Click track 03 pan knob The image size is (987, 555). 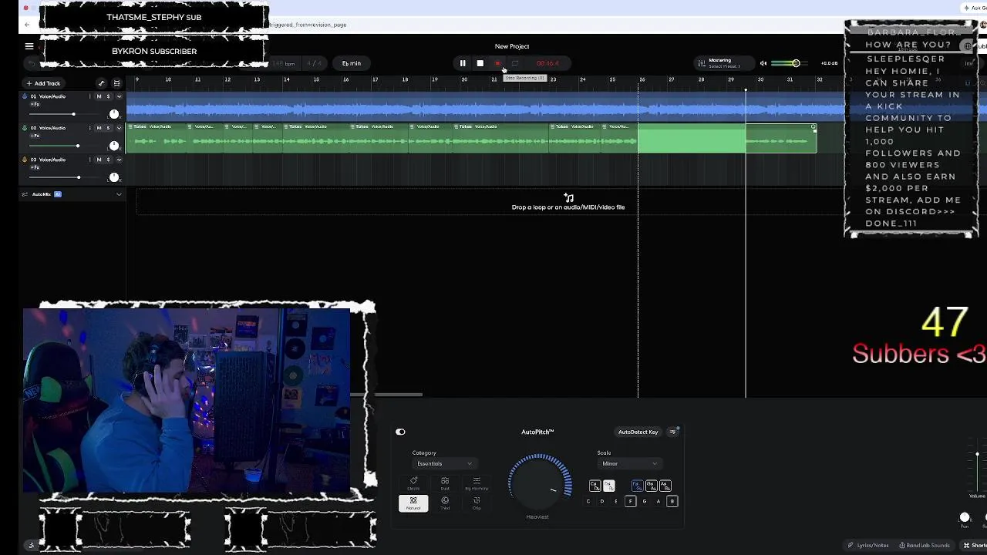pyautogui.click(x=114, y=177)
